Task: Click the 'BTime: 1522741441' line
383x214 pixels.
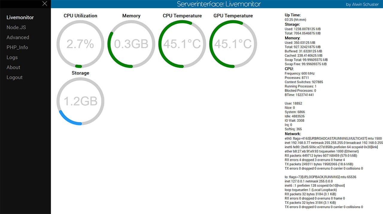Action: click(x=299, y=95)
